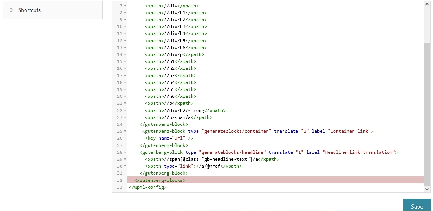Toggle fold arrow at line 29
Image resolution: width=433 pixels, height=211 pixels.
pyautogui.click(x=125, y=159)
